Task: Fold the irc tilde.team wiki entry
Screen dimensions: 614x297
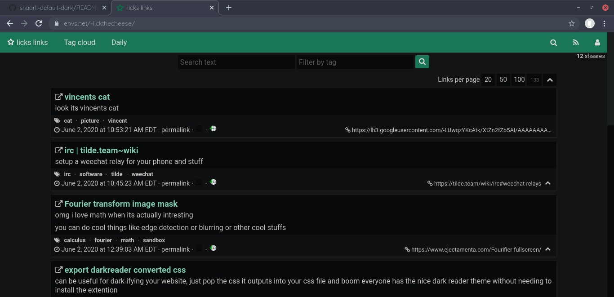Action: coord(547,183)
